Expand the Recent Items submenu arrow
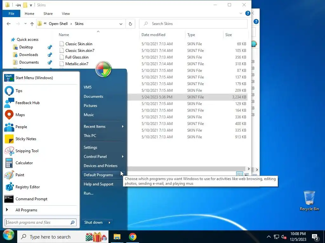The width and height of the screenshot is (325, 243). point(123,127)
